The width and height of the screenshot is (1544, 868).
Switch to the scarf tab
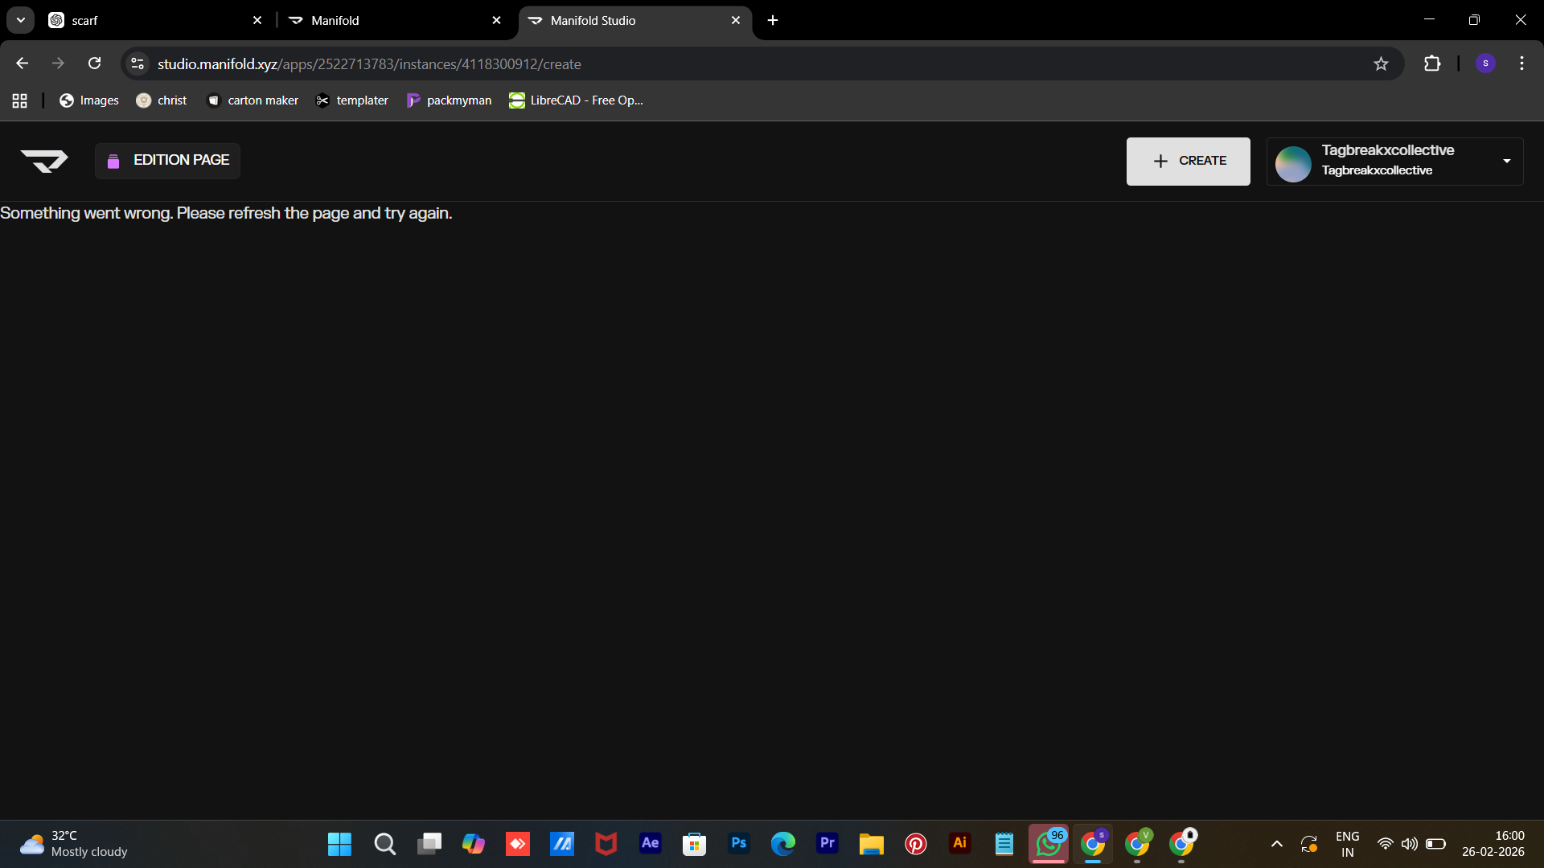click(x=153, y=20)
